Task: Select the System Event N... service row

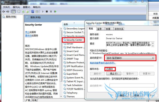Action: click(x=74, y=78)
